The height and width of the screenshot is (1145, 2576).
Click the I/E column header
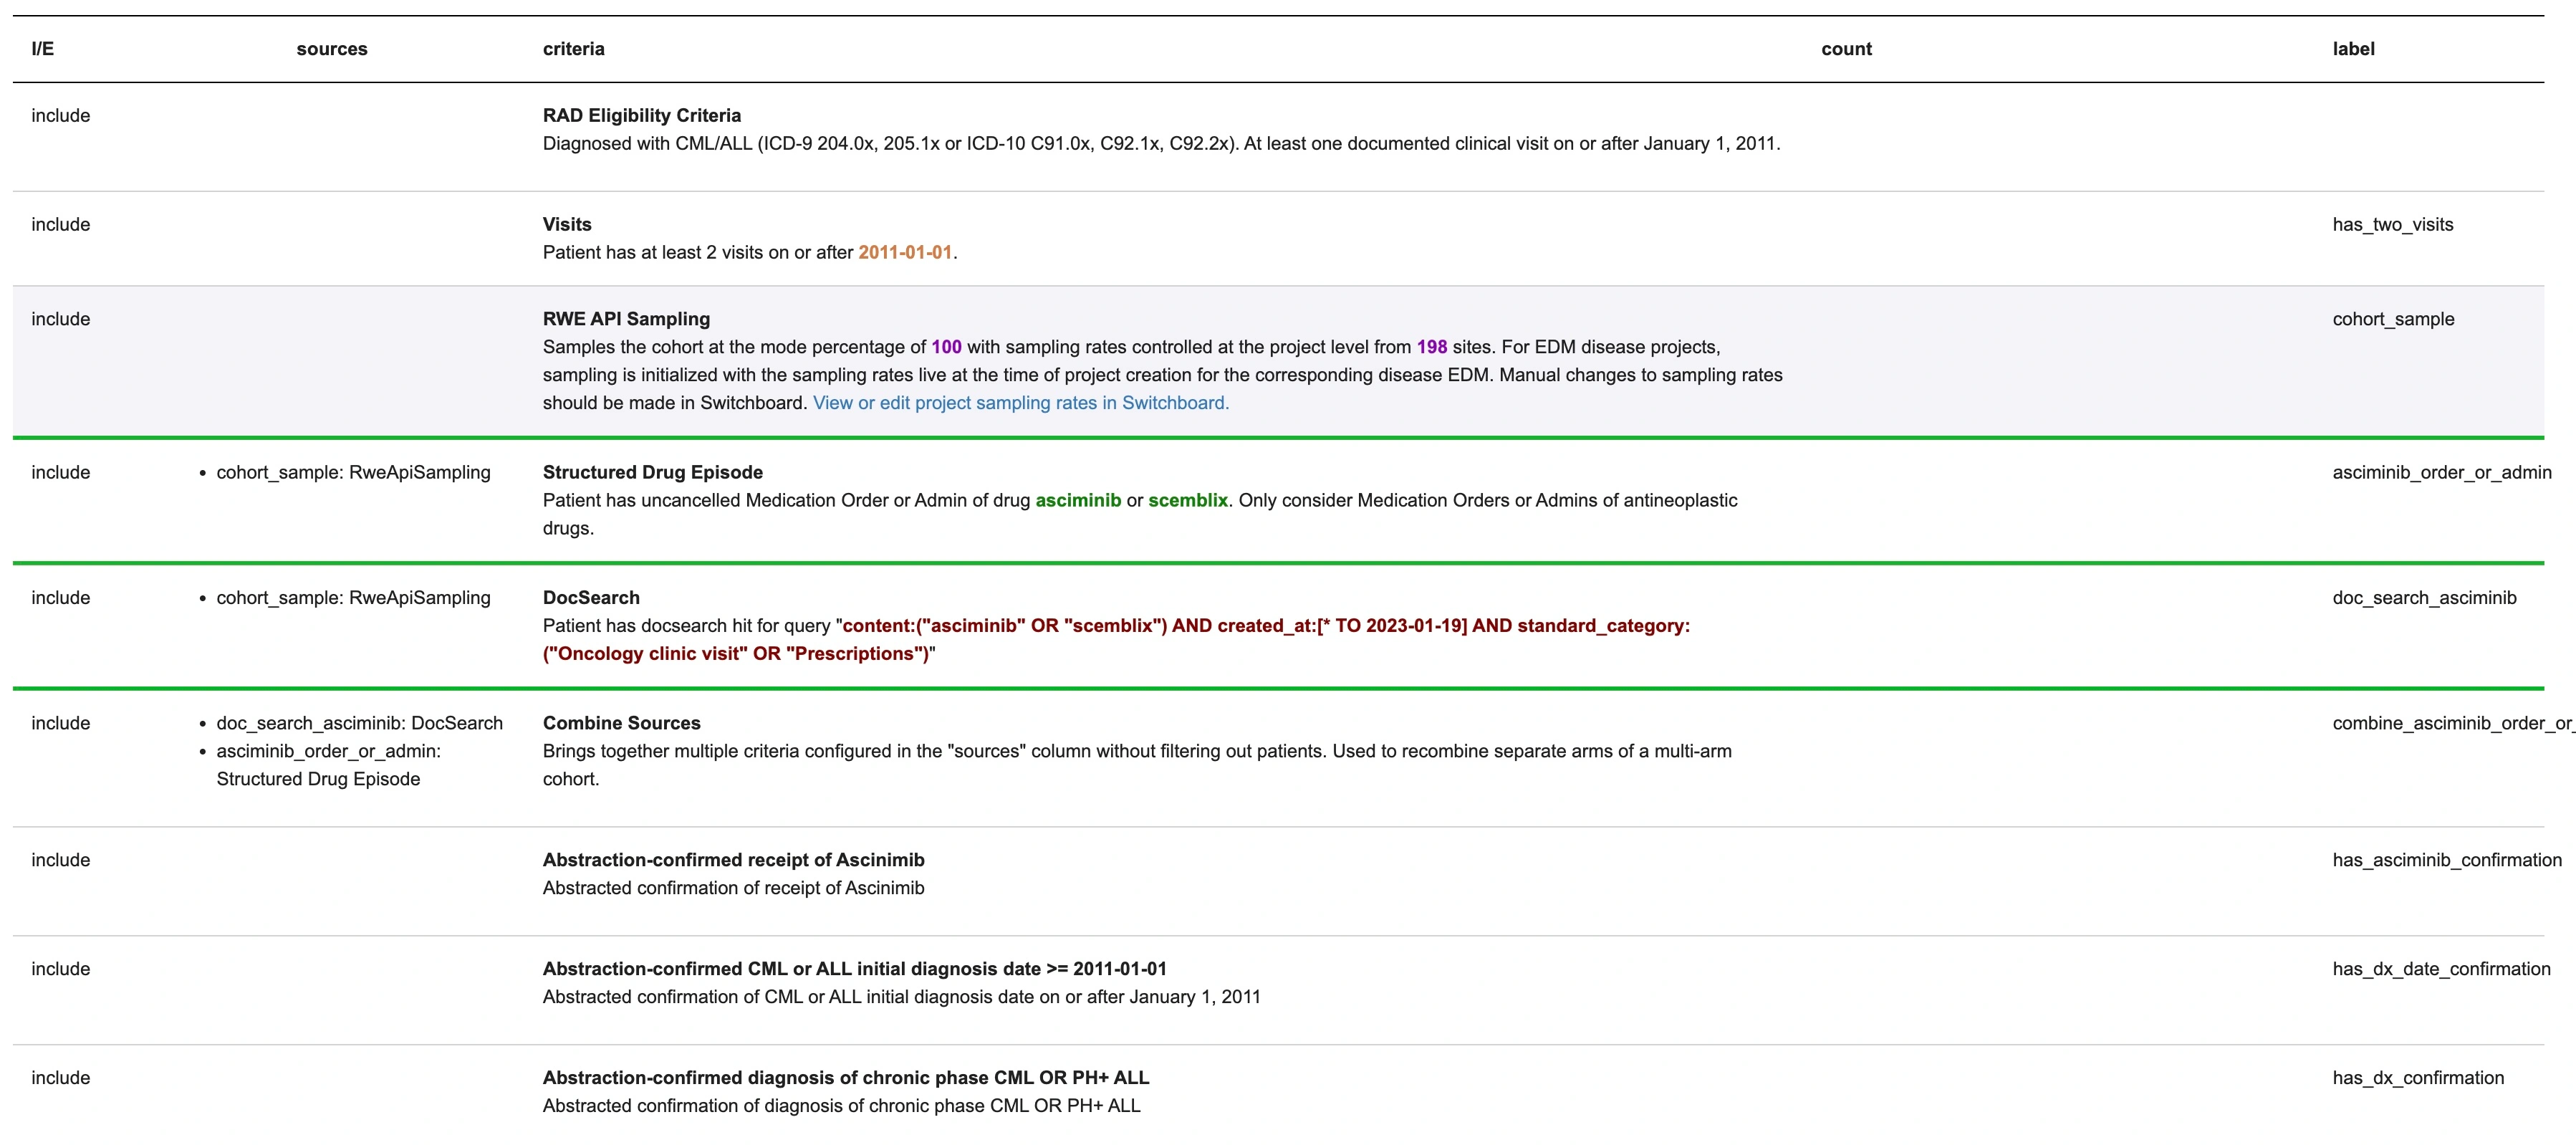click(x=42, y=49)
